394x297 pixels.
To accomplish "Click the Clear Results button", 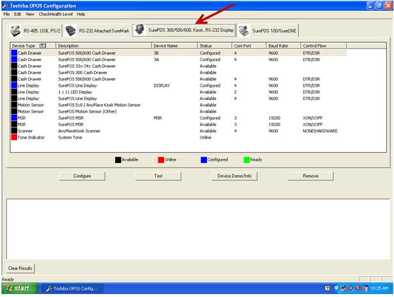I will [20, 268].
